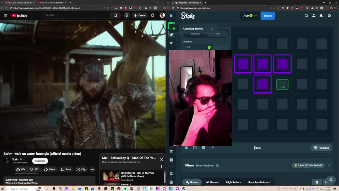
Task: Toggle ghost mode incognito button
Action: (317, 182)
